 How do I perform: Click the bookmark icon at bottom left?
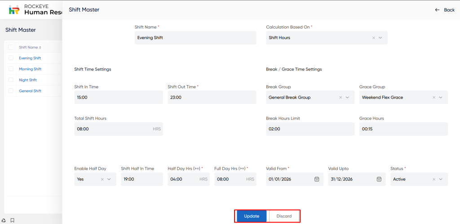tap(13, 220)
